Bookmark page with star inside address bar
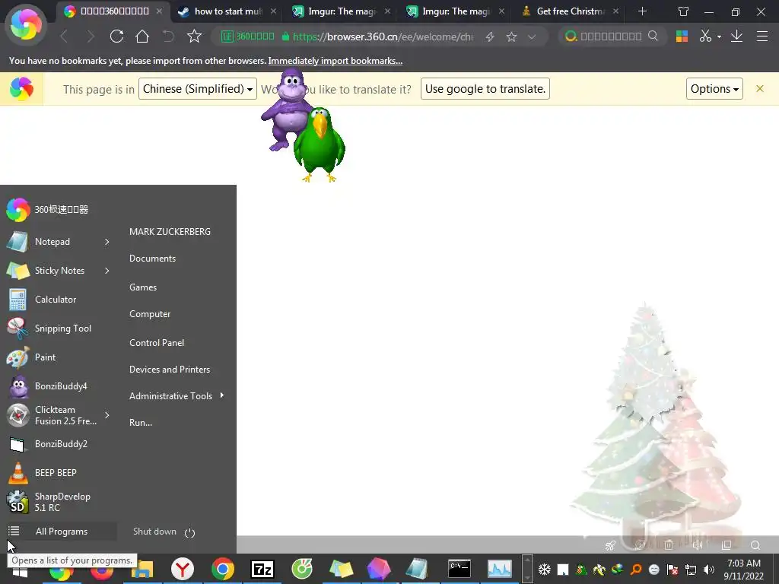The image size is (779, 584). coord(511,36)
